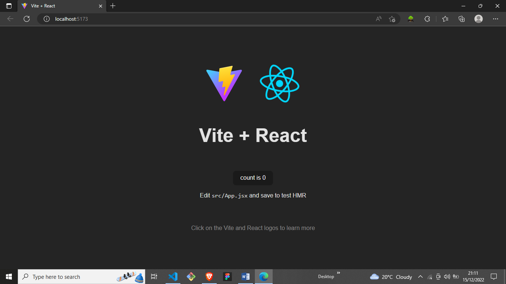Open Brave browser from the taskbar
The height and width of the screenshot is (284, 506).
click(x=209, y=276)
